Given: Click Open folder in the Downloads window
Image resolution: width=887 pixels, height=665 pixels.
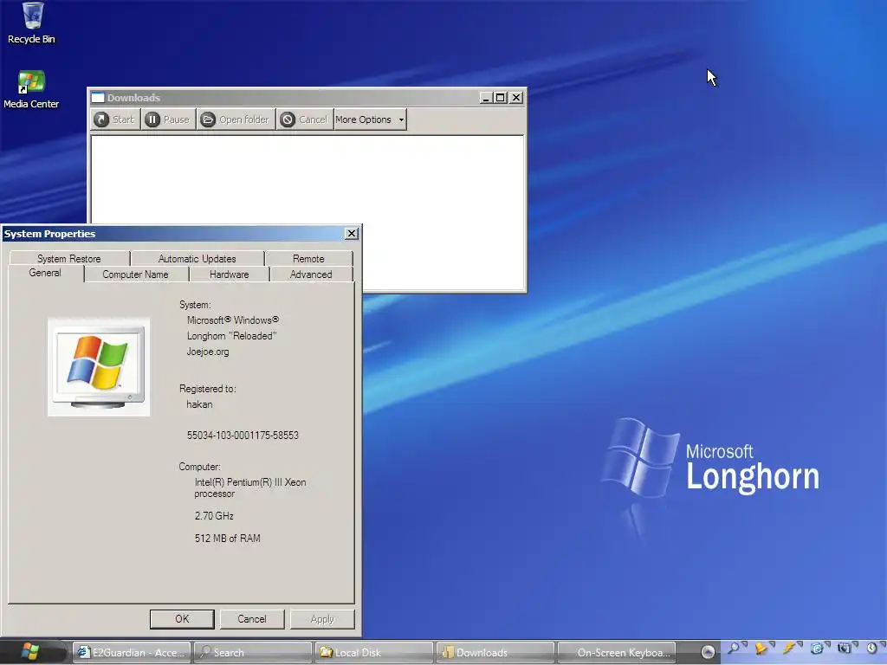Looking at the screenshot, I should tap(236, 119).
